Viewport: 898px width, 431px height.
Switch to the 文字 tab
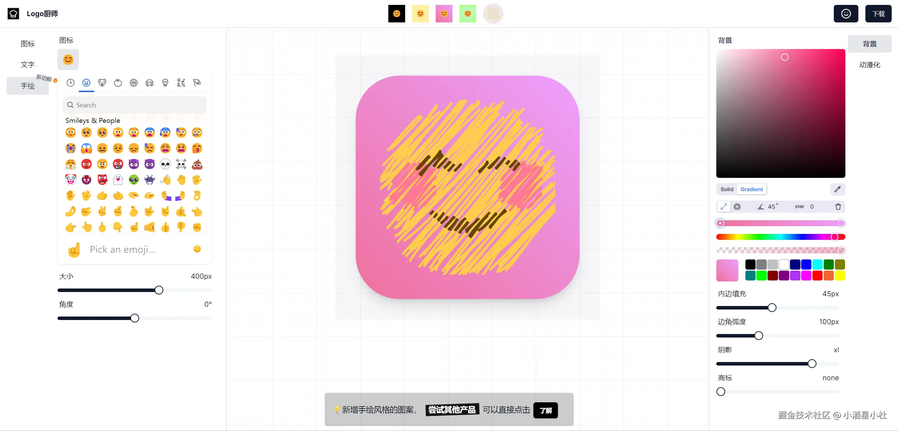[x=28, y=64]
